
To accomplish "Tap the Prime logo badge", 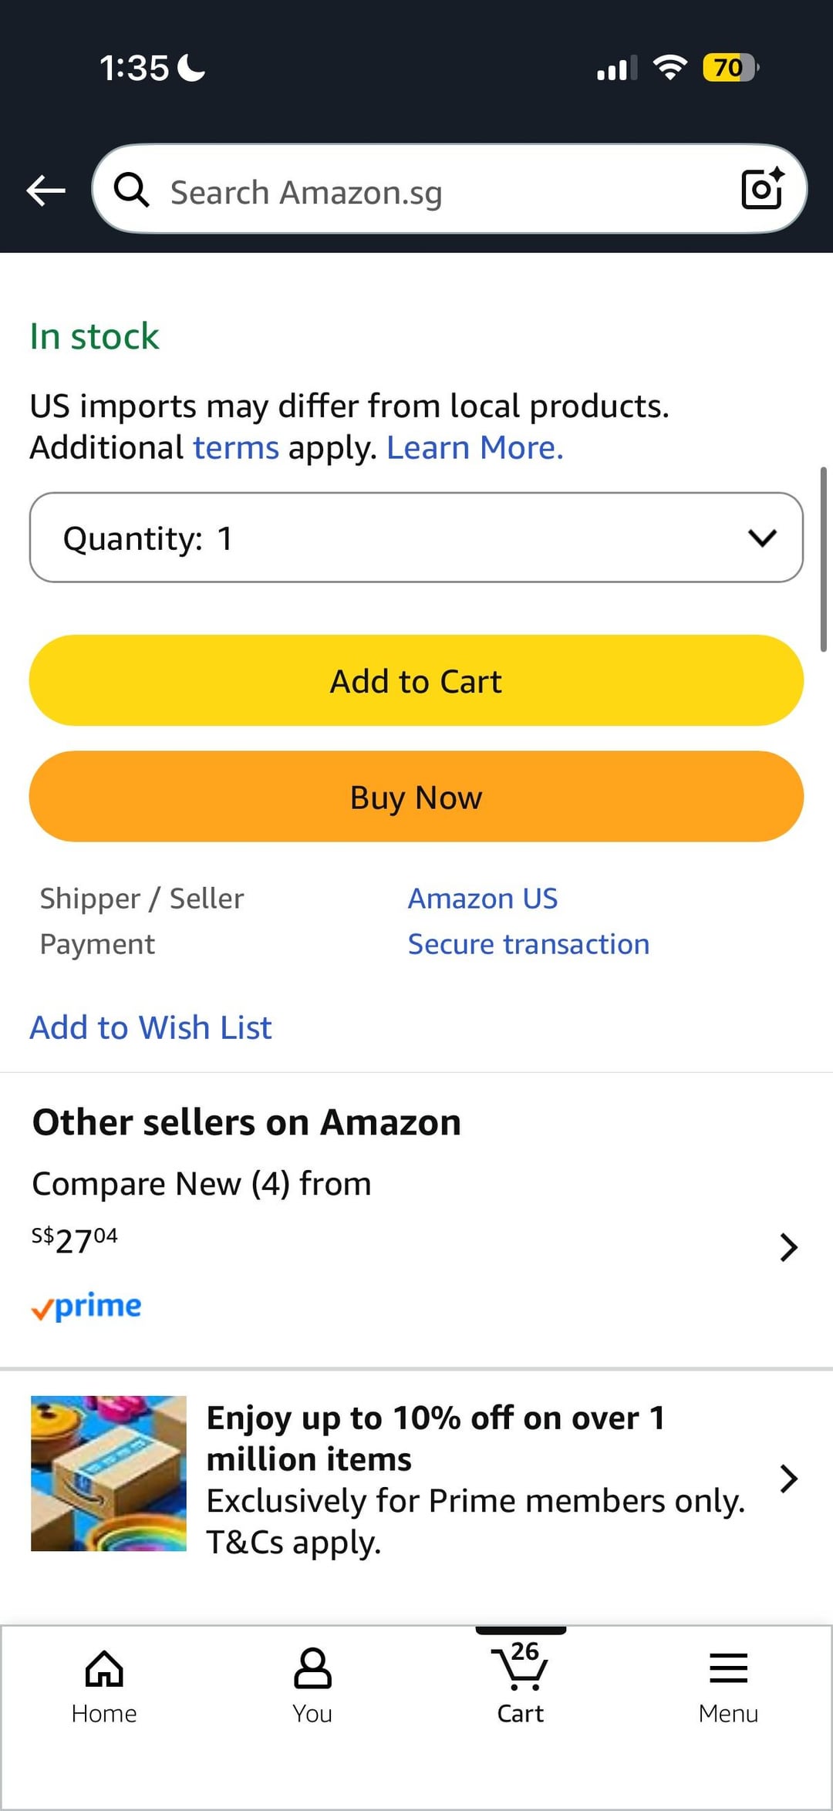I will 86,1306.
